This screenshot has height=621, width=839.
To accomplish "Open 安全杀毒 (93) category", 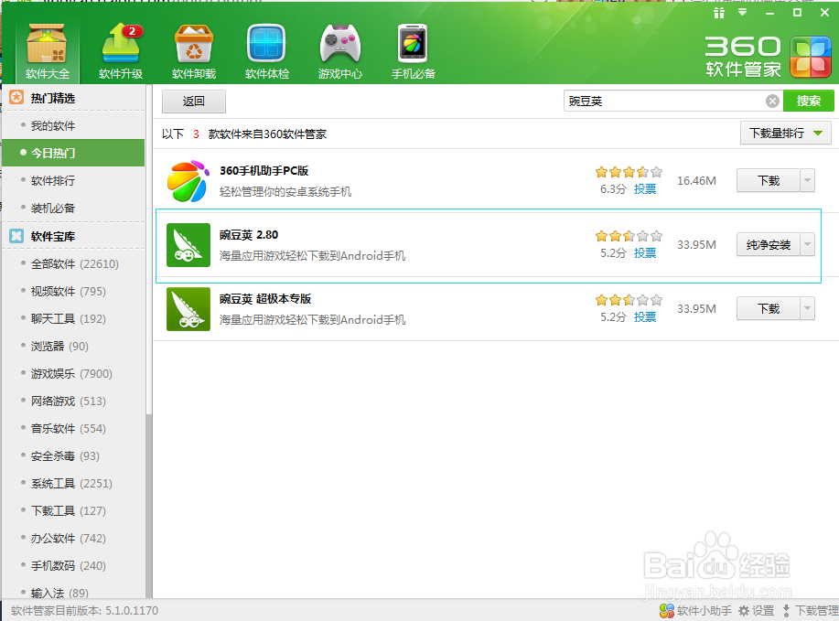I will click(73, 455).
